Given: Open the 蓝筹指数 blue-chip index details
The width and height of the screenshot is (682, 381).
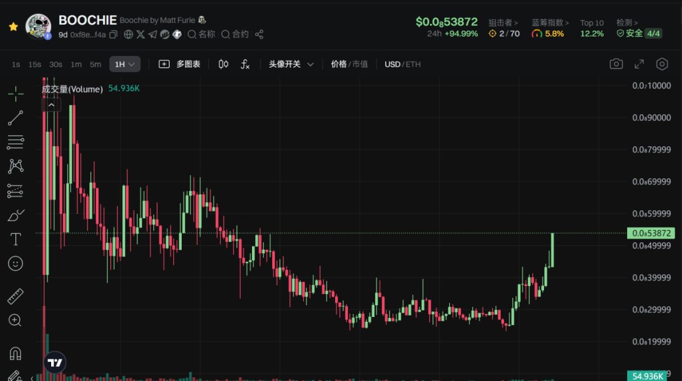Looking at the screenshot, I should 550,23.
